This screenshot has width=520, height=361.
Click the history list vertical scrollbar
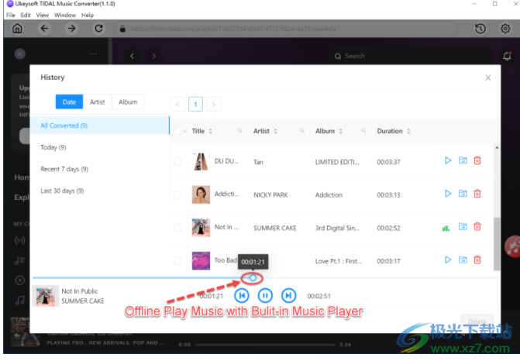click(x=497, y=244)
